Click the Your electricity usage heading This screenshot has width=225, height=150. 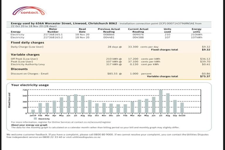(x=30, y=85)
